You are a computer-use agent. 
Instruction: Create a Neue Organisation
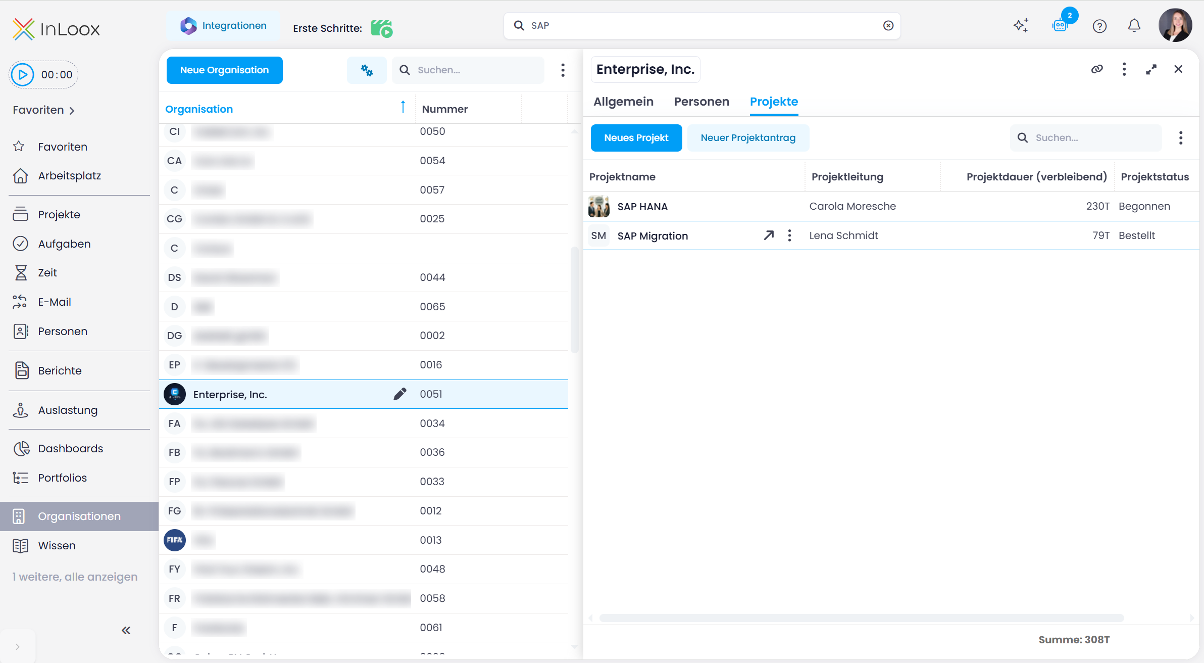pyautogui.click(x=225, y=70)
